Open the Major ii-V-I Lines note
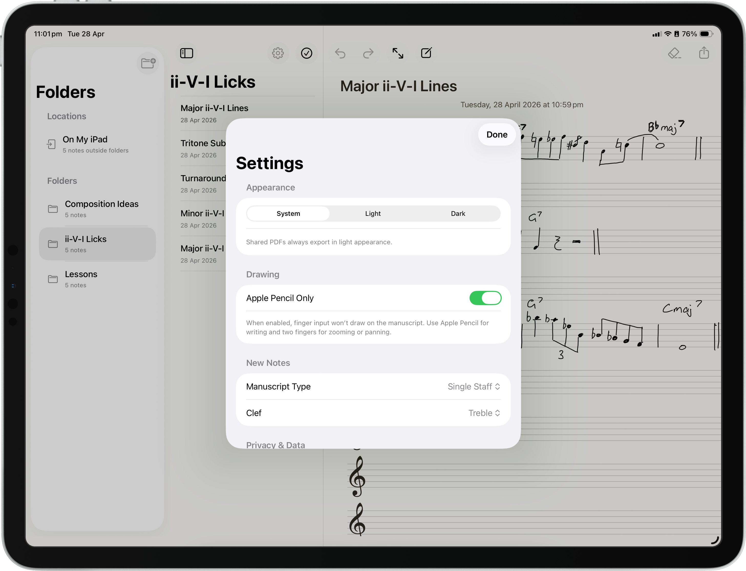Image resolution: width=746 pixels, height=571 pixels. click(248, 114)
